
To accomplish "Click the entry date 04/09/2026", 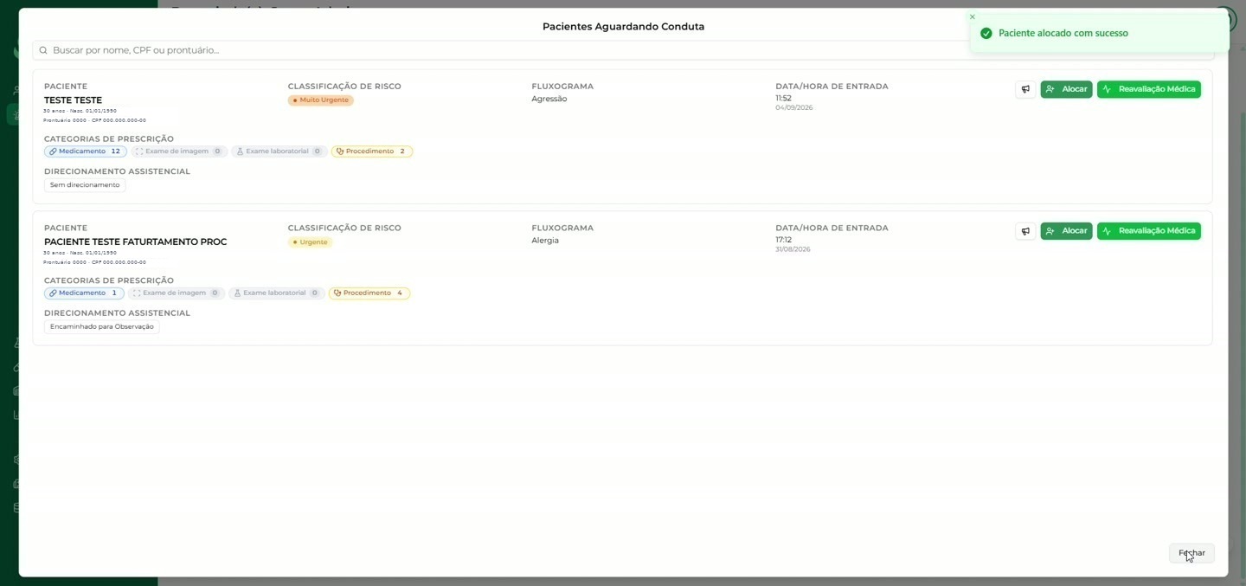I will pyautogui.click(x=793, y=108).
